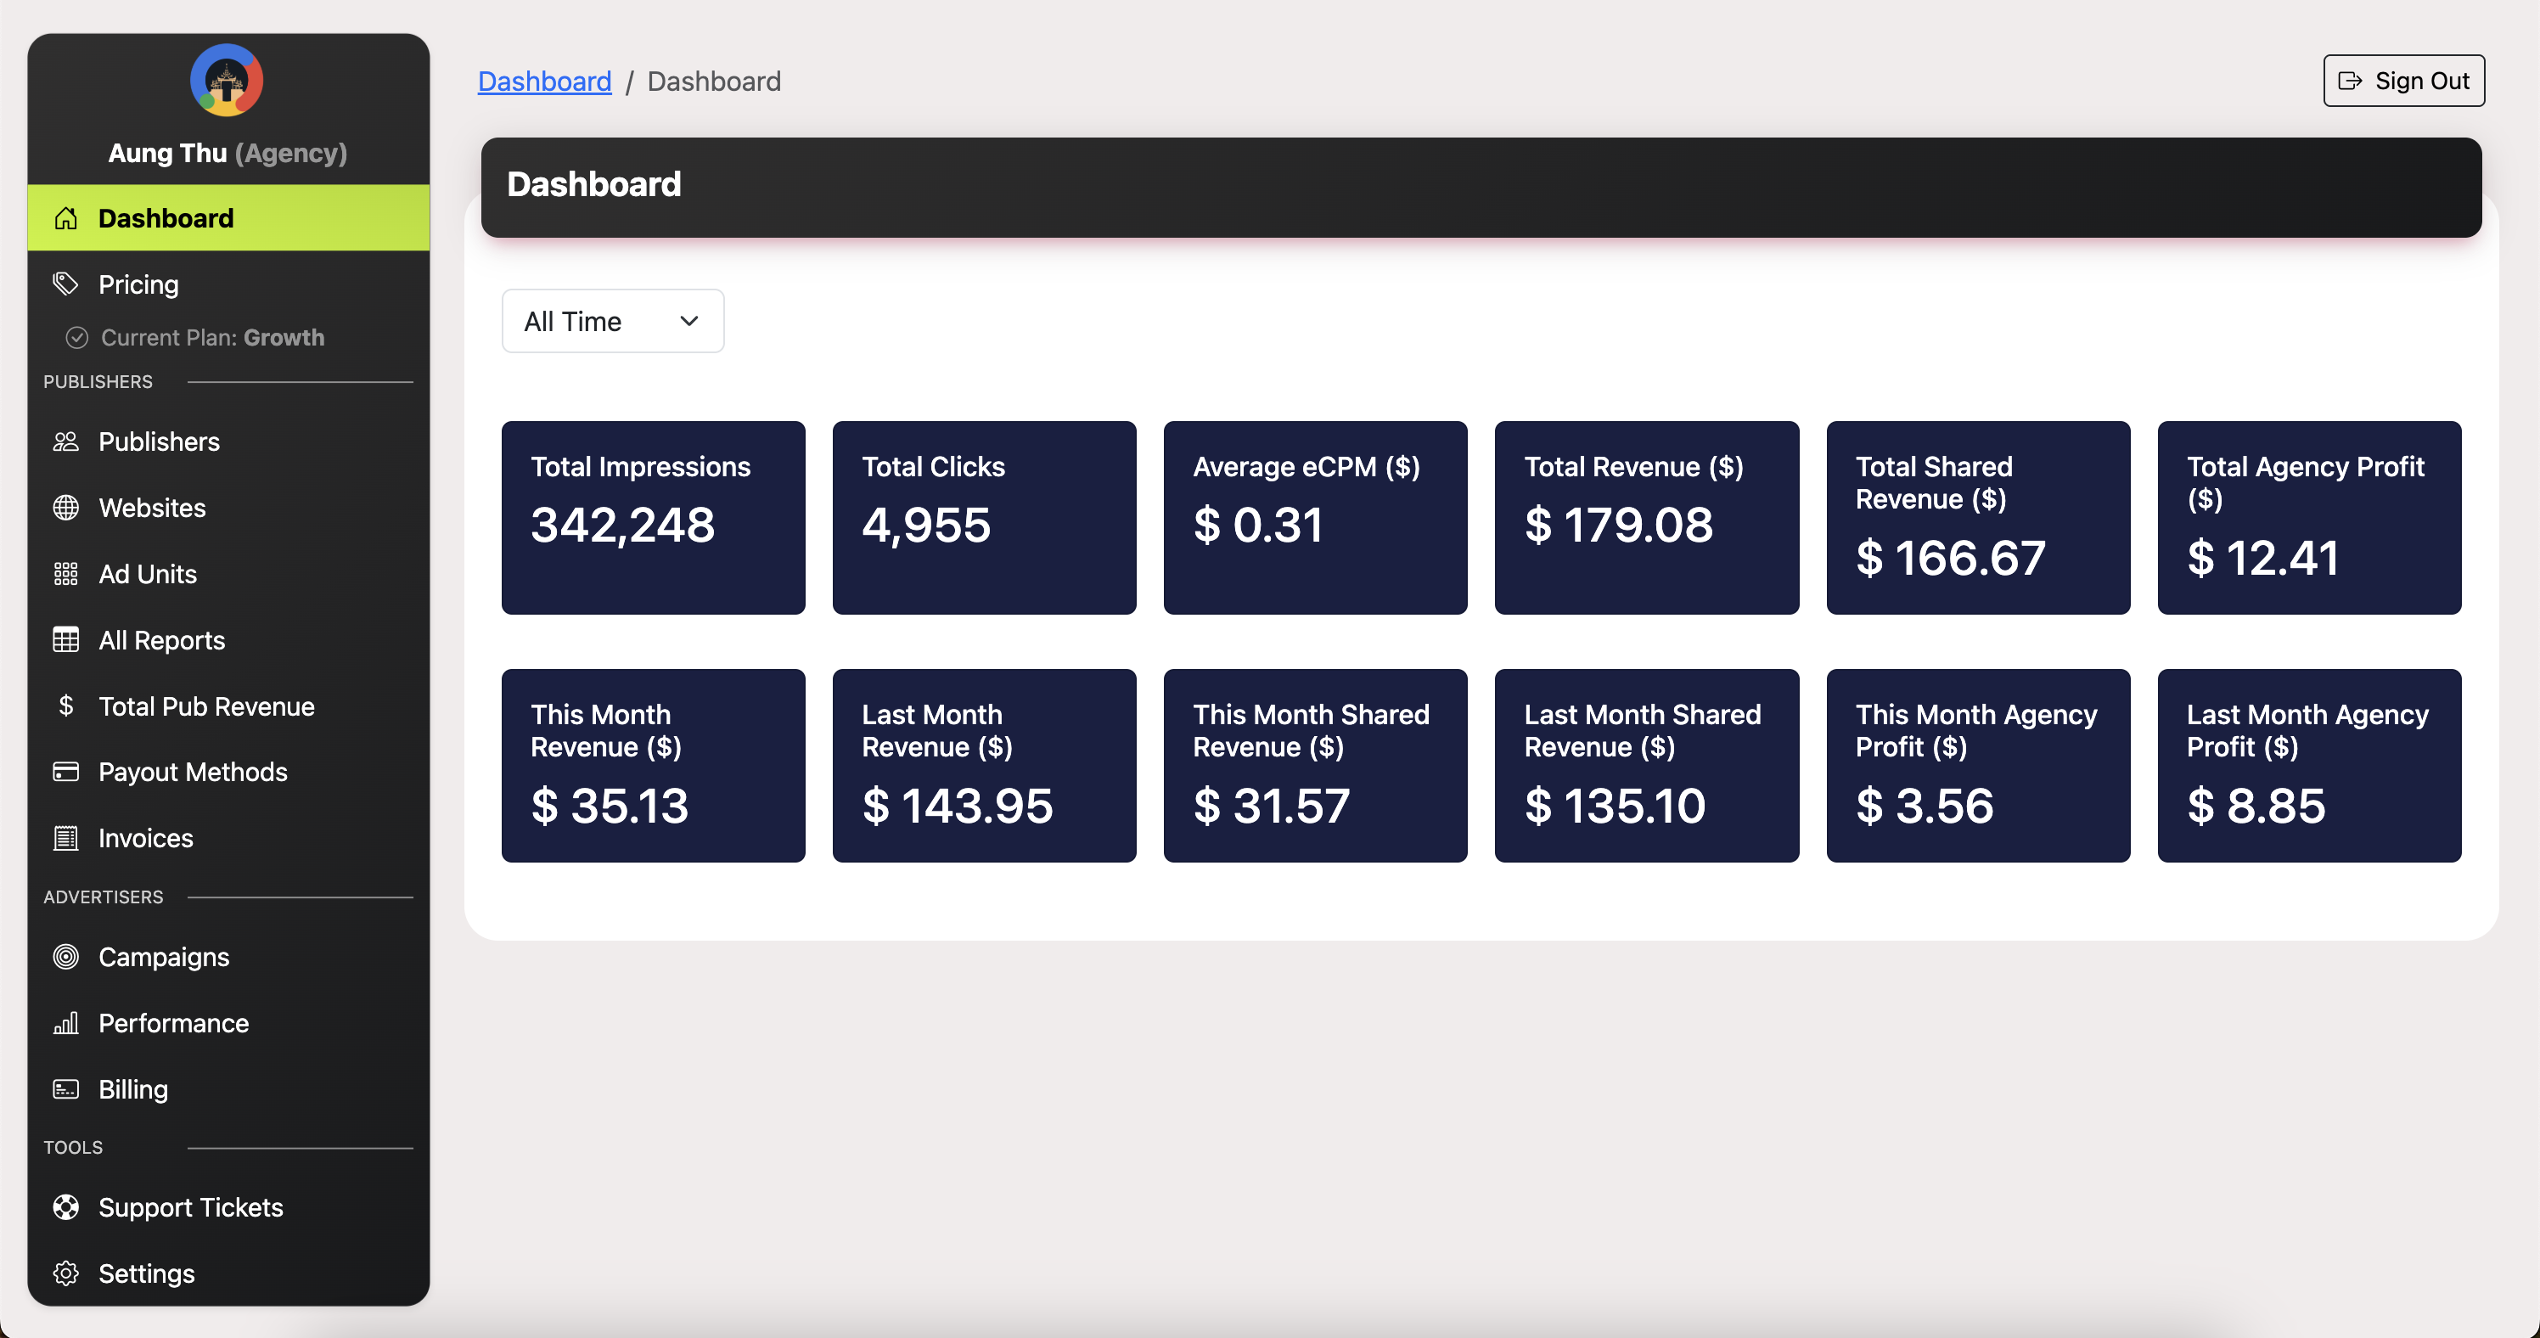Image resolution: width=2540 pixels, height=1338 pixels.
Task: Click the Average eCPM card
Action: click(1315, 518)
